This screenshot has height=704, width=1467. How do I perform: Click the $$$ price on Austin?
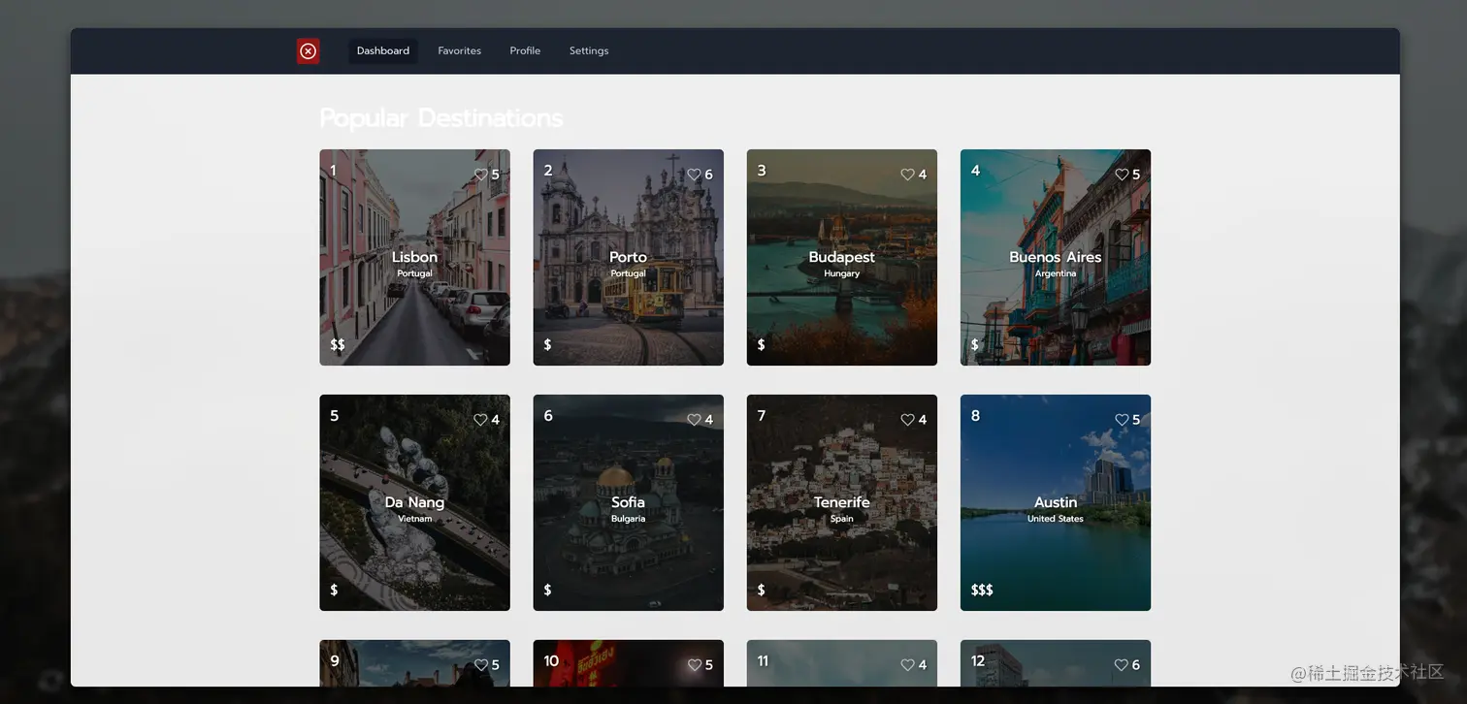tap(982, 591)
